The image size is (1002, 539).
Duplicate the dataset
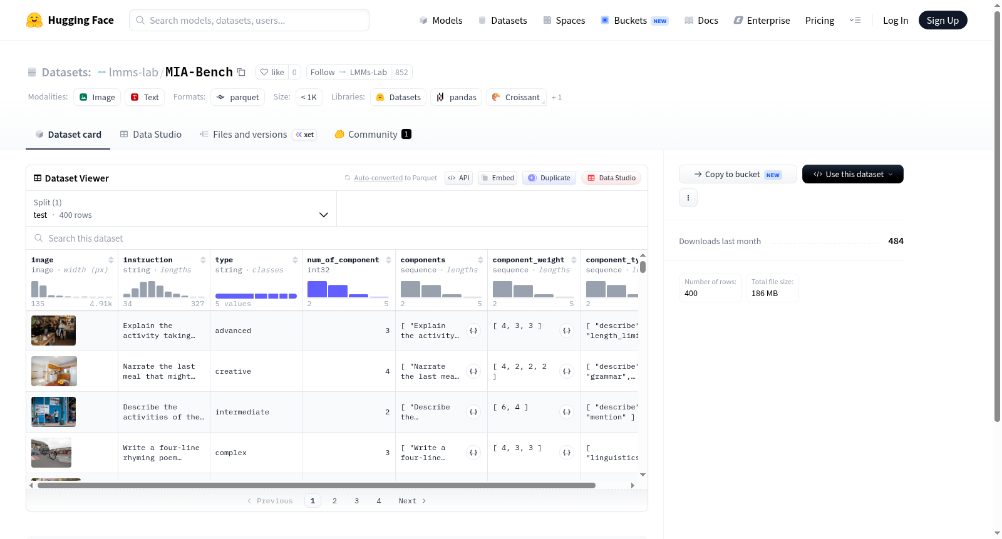coord(549,178)
